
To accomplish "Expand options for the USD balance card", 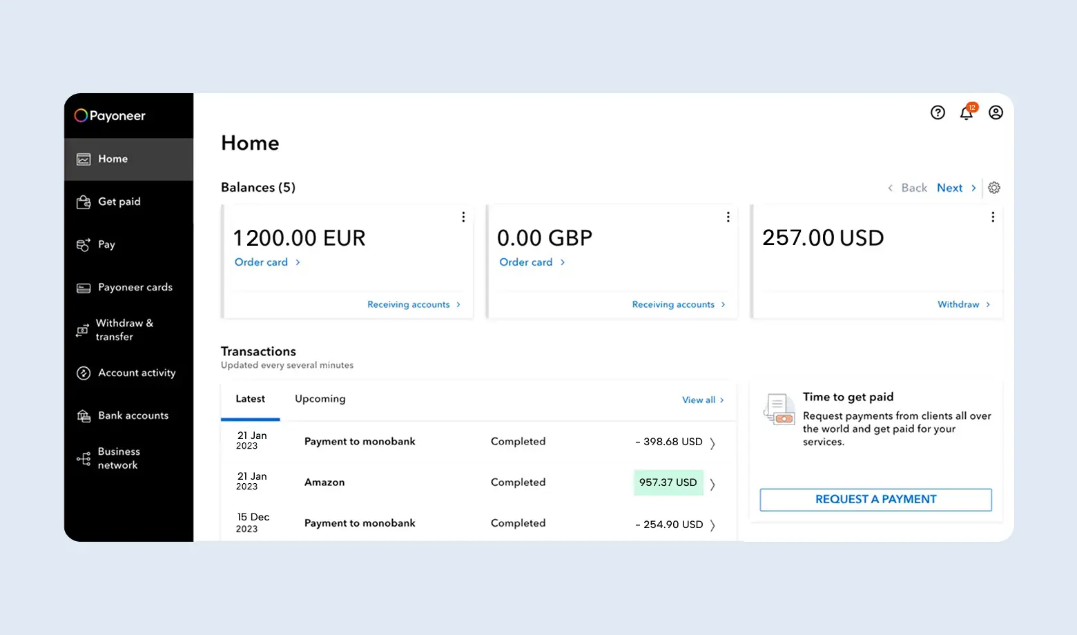I will coord(993,217).
